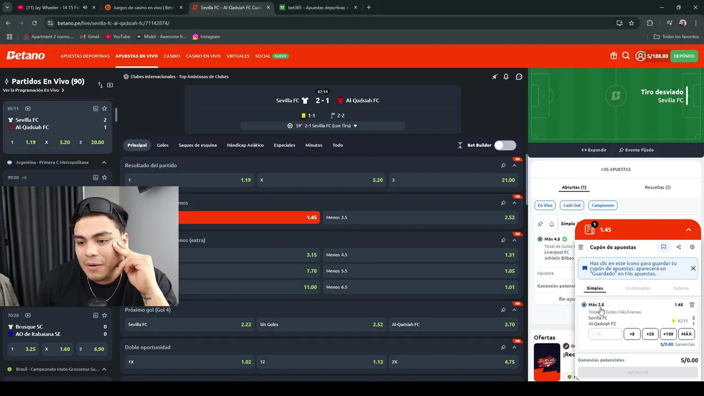Switch to the Goles market tab
This screenshot has width=704, height=396.
tap(163, 145)
